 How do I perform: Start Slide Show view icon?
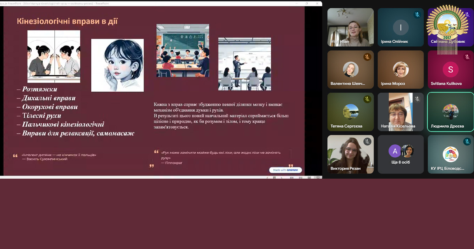[x=318, y=178]
